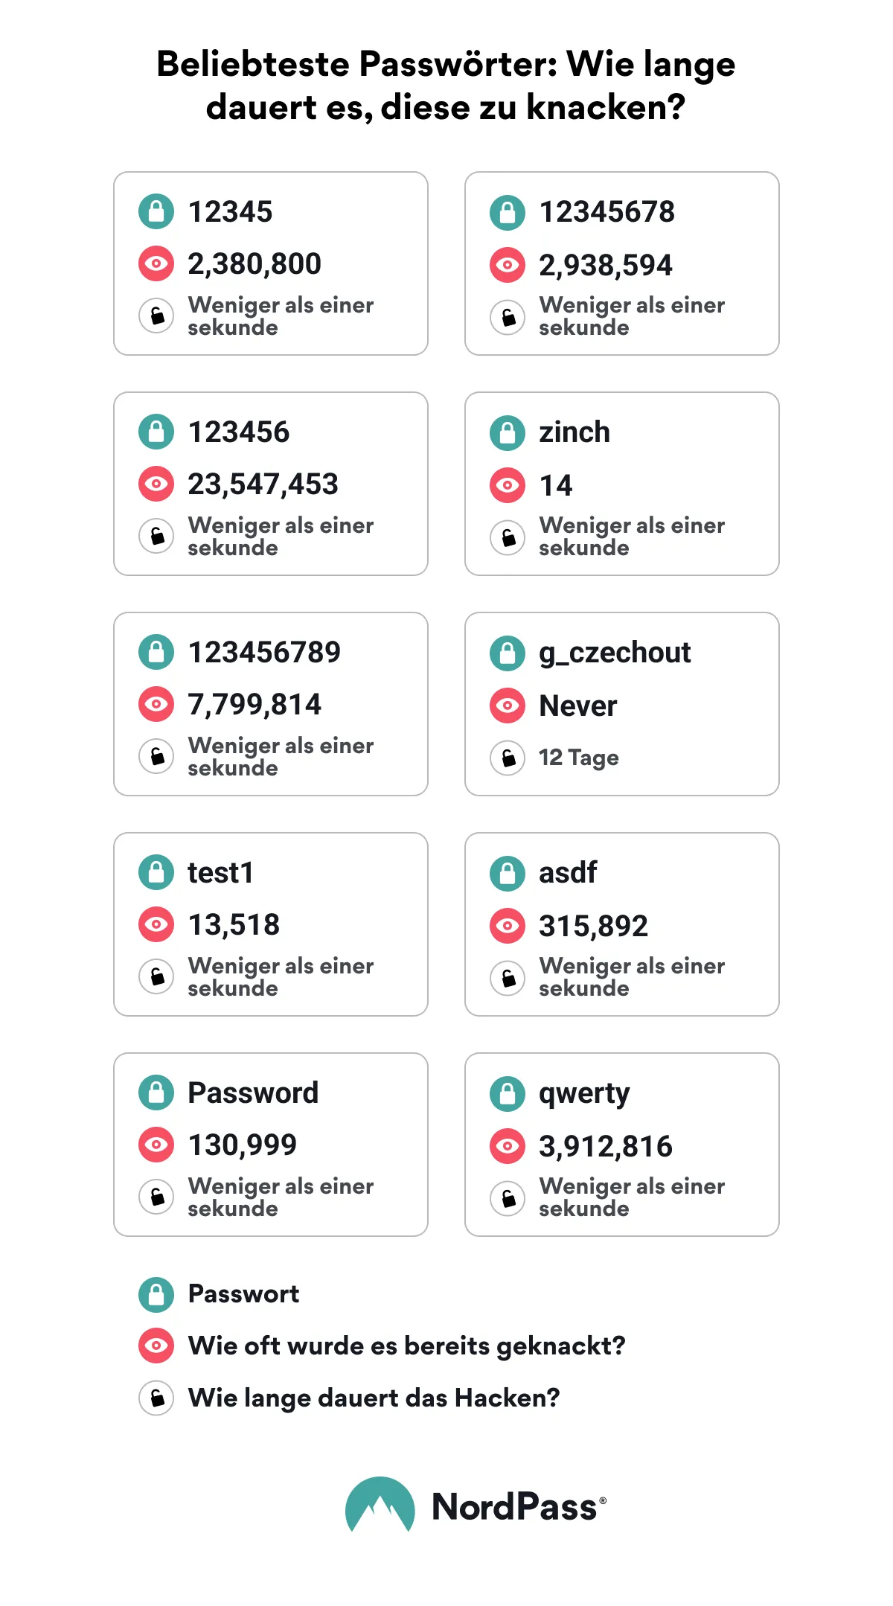Click the NordPass brand name text

[x=515, y=1507]
